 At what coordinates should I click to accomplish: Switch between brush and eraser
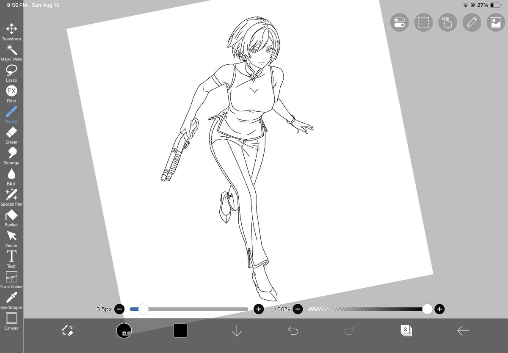[x=67, y=331]
